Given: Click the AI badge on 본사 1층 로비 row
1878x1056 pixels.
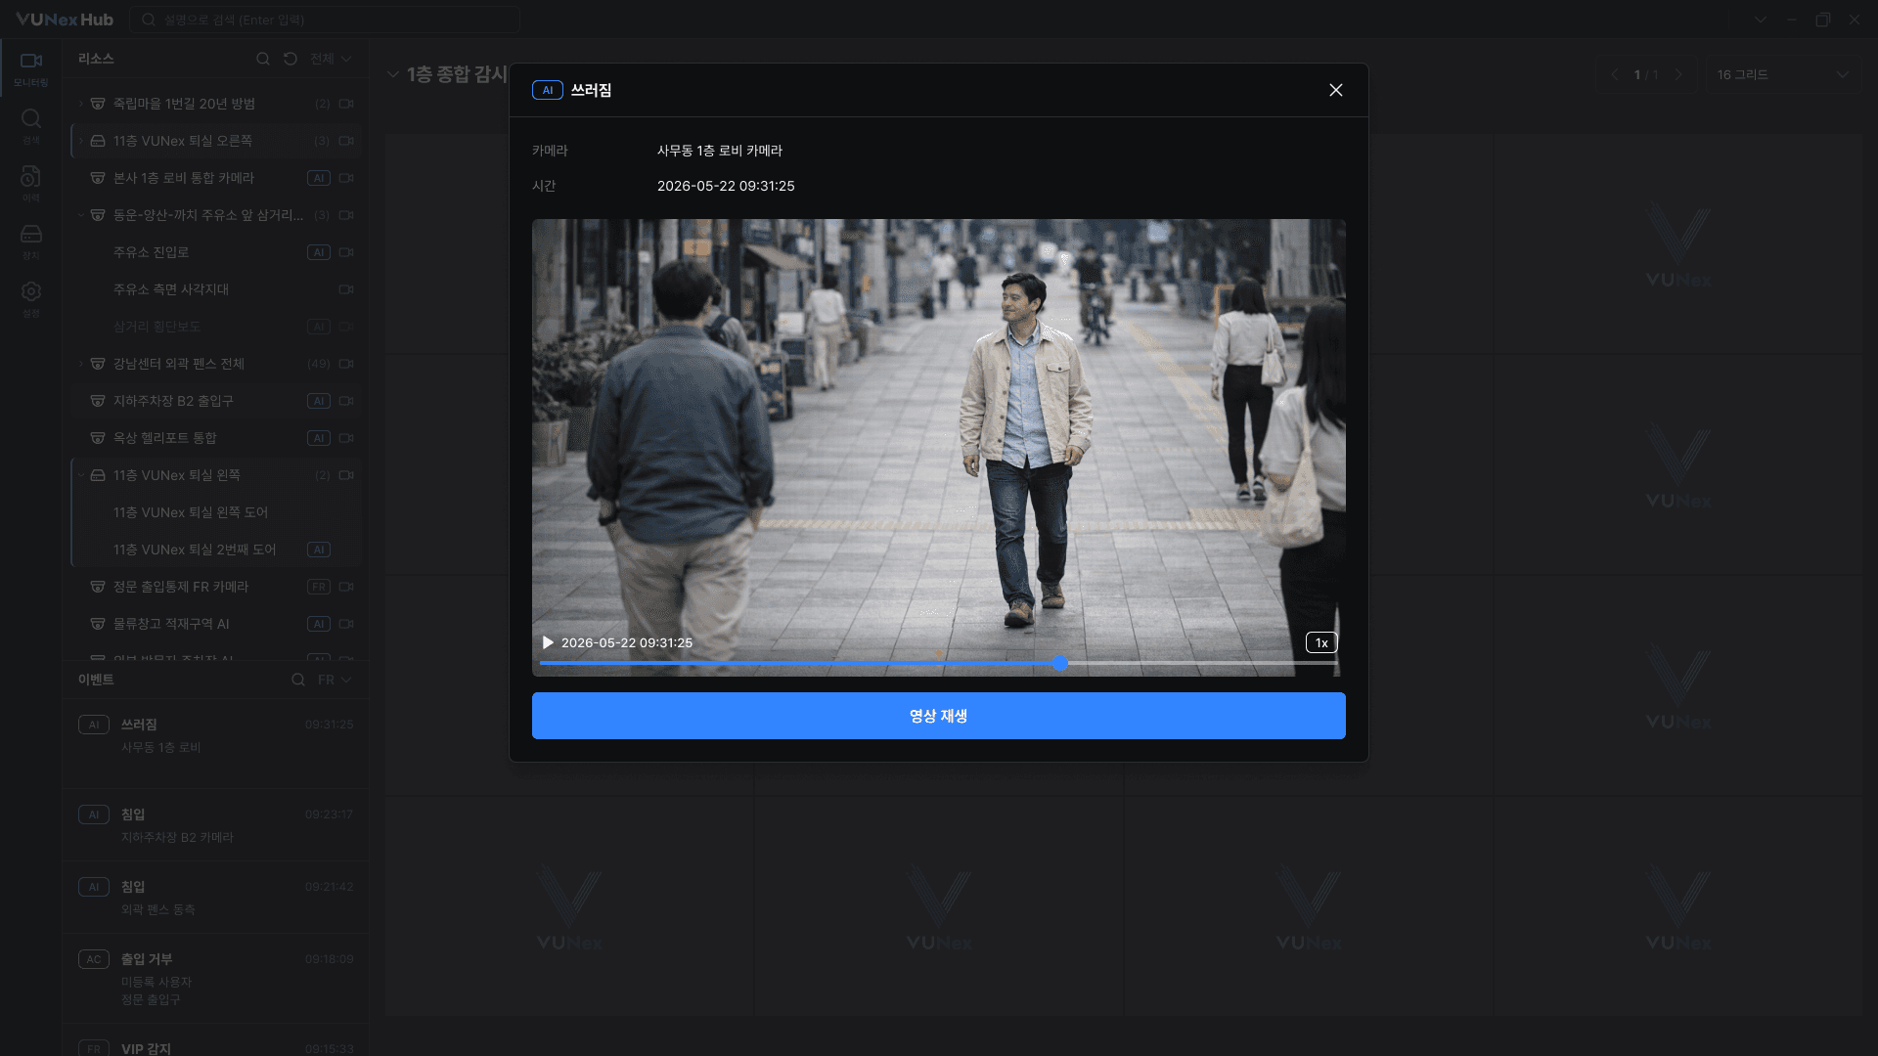Looking at the screenshot, I should (x=319, y=178).
